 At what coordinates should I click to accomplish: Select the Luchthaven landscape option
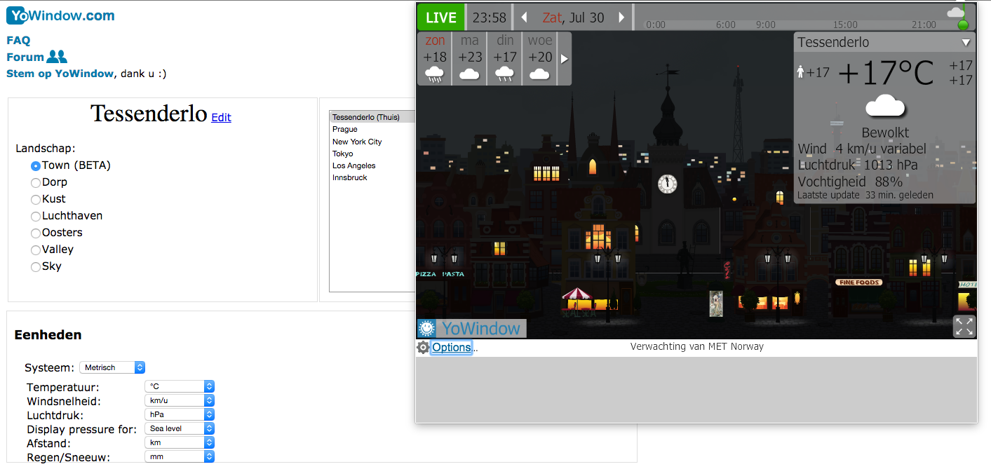36,216
